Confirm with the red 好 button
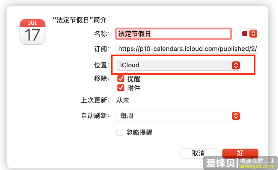The image size is (278, 170). point(240,153)
